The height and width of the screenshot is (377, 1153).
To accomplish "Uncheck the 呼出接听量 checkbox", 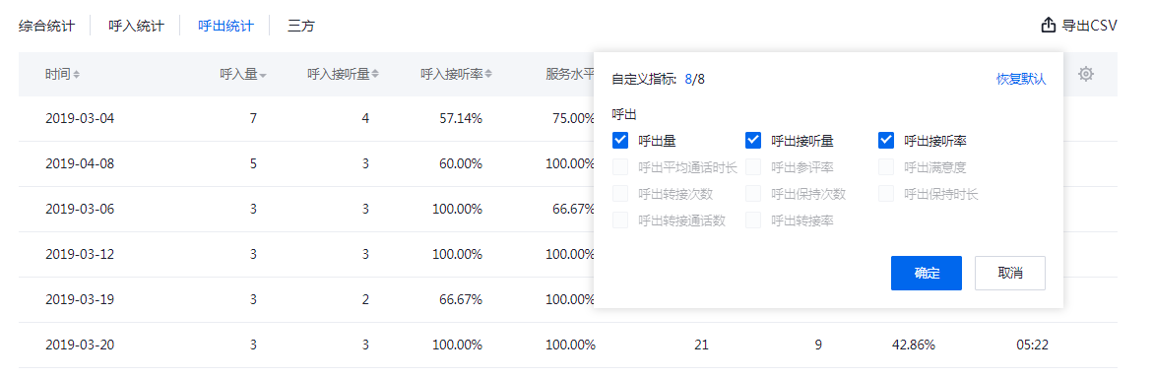I will tap(753, 140).
